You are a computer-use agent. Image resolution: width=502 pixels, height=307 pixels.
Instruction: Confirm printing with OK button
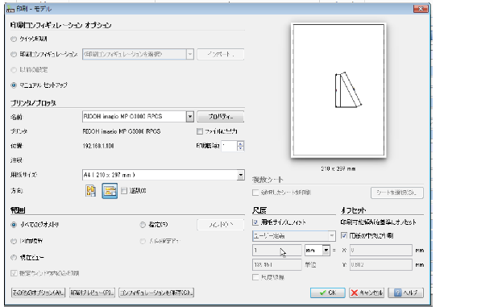tap(327, 292)
